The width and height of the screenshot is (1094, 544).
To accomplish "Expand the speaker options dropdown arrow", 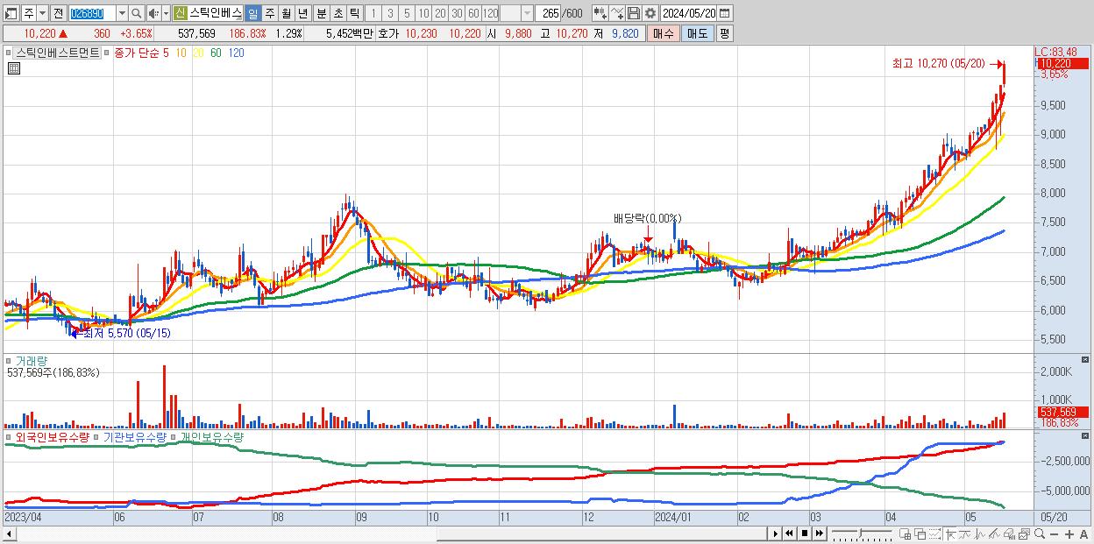I will click(x=166, y=13).
